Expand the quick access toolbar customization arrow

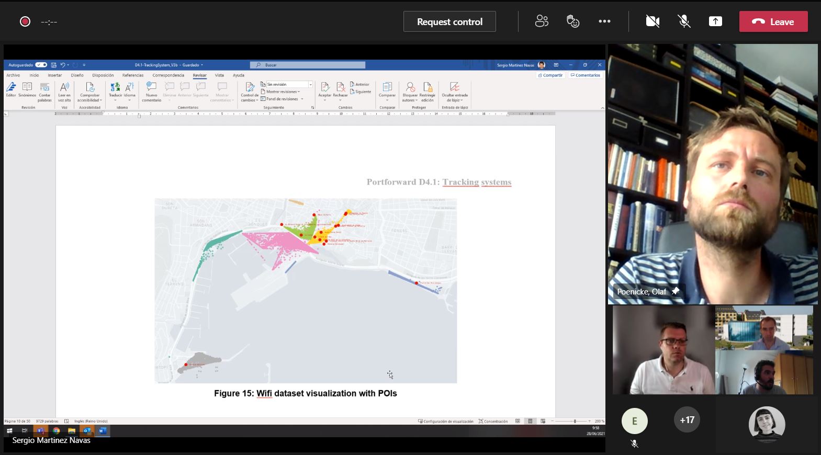[84, 65]
